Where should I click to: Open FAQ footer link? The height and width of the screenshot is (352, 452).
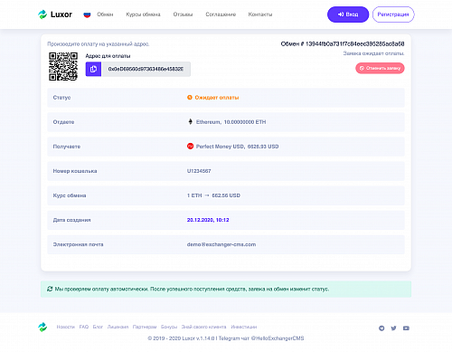pos(84,327)
